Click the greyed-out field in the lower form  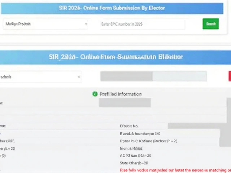(126, 76)
